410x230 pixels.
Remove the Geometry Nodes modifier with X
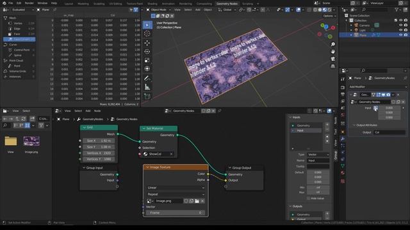(398, 95)
